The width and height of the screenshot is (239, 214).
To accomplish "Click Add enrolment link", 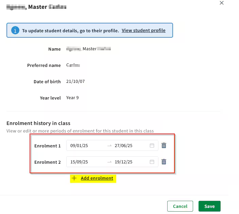I will click(97, 178).
